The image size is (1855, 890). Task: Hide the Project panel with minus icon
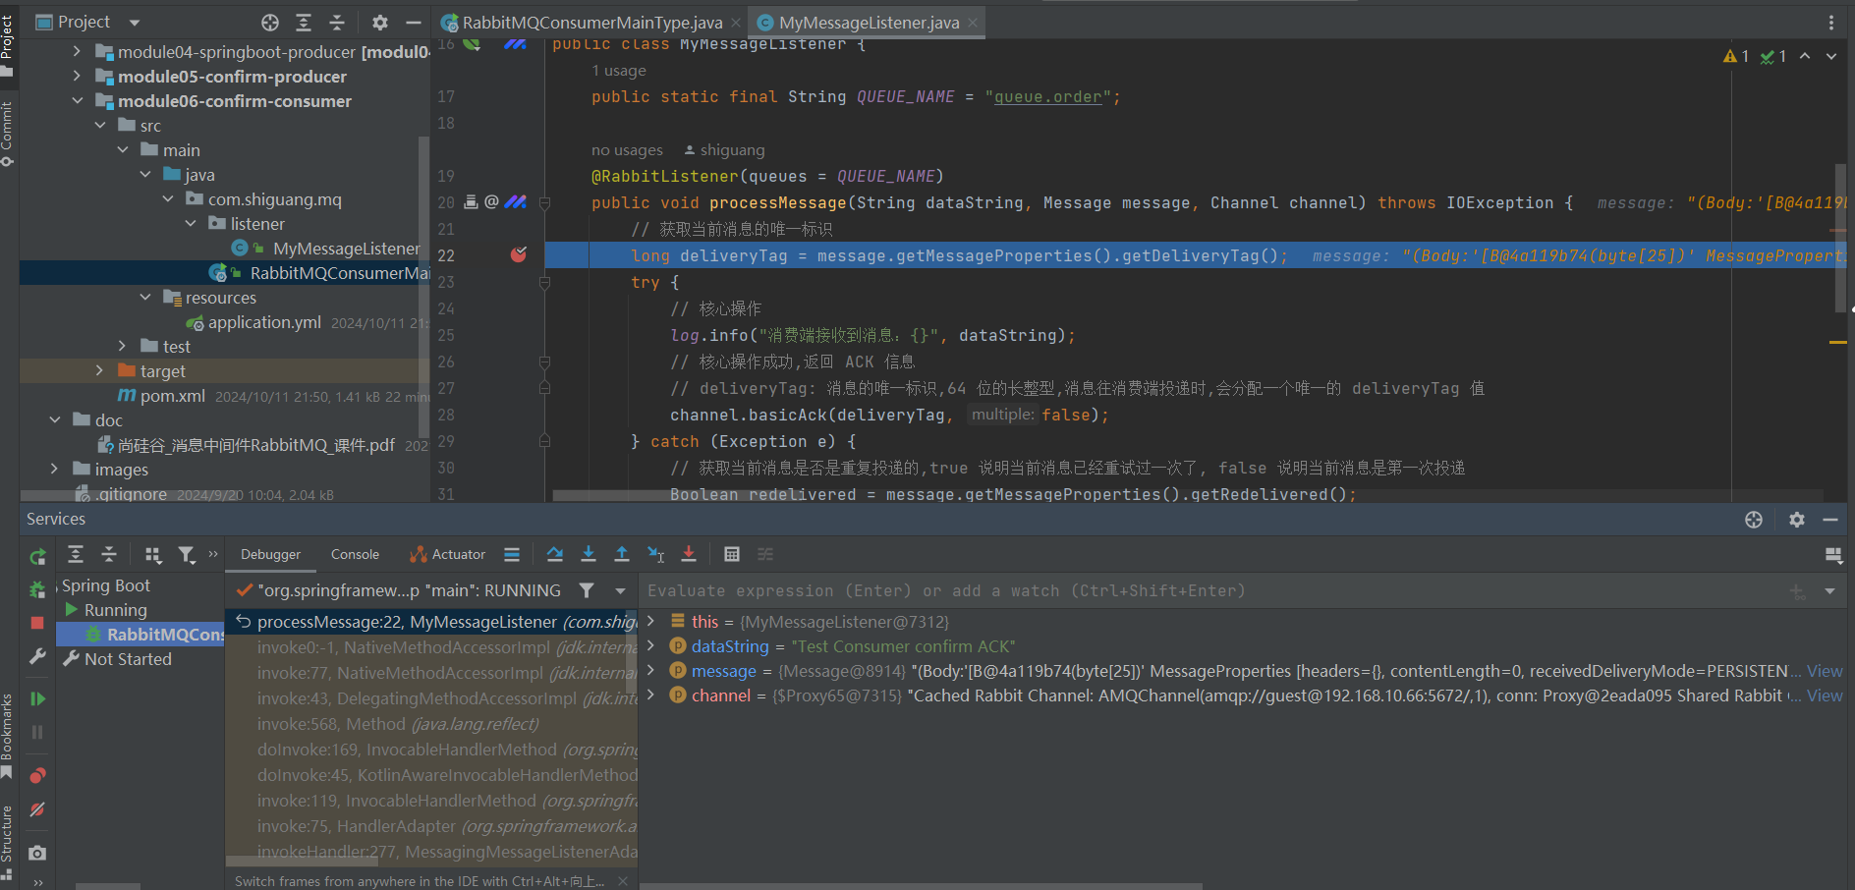point(414,22)
